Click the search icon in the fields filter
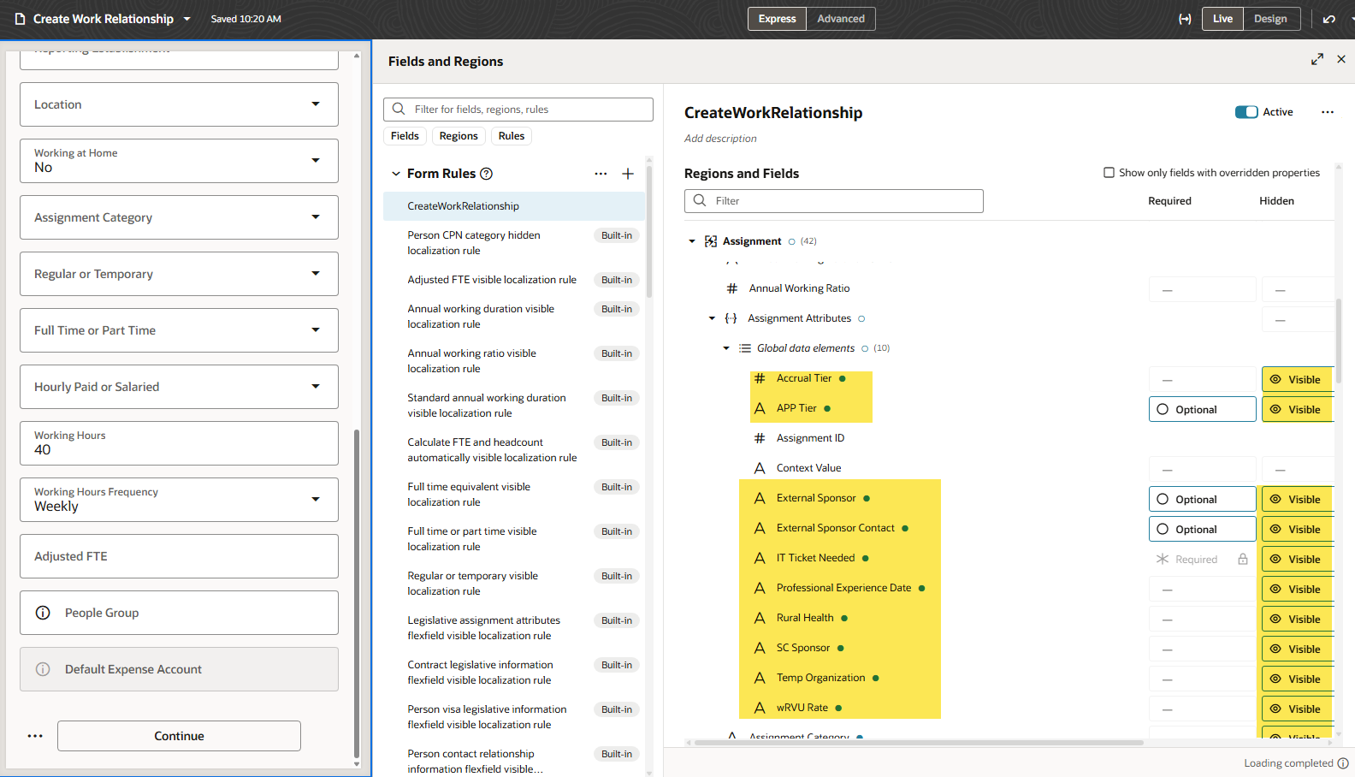The image size is (1355, 777). point(399,109)
